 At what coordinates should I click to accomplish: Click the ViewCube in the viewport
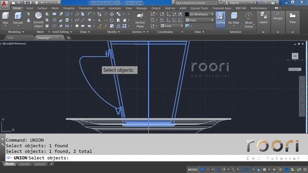(x=295, y=56)
